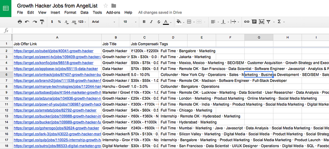329x149 pixels.
Task: Select row 6 header
Action: [6, 74]
